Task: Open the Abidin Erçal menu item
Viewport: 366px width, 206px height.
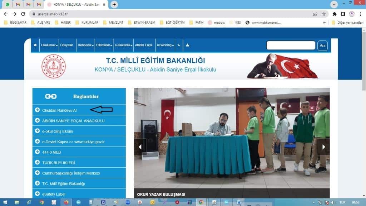Action: tap(143, 45)
